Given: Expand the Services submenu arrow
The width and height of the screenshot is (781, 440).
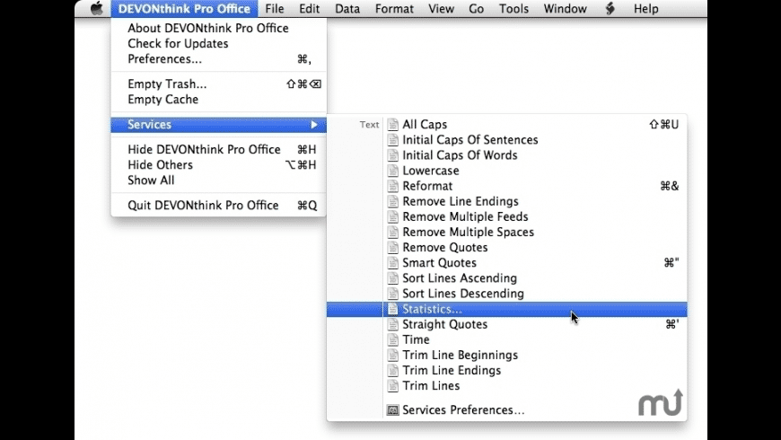Looking at the screenshot, I should point(314,125).
